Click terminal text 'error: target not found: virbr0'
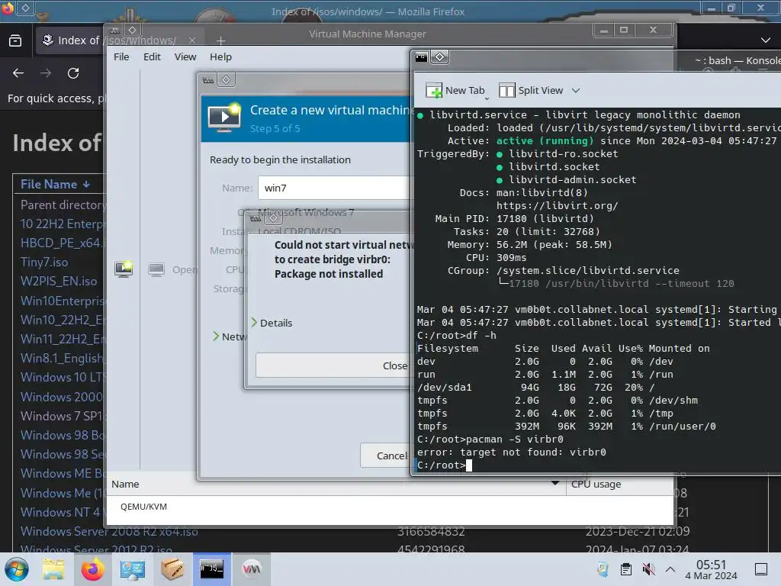Viewport: 781px width, 586px height. pos(512,452)
